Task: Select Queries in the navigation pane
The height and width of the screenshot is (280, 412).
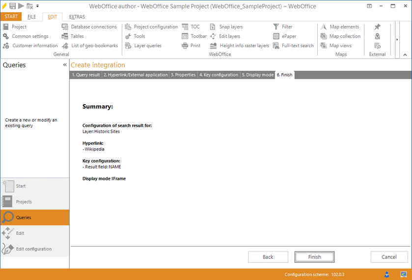Action: pos(35,218)
